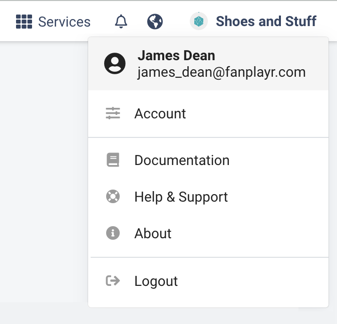The image size is (337, 324).
Task: Click the Documentation book icon
Action: click(113, 159)
